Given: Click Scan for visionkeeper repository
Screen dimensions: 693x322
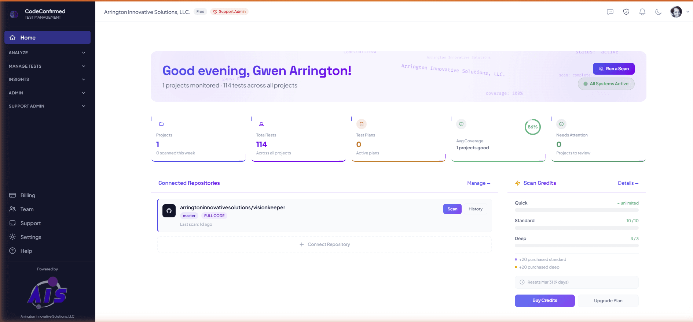Looking at the screenshot, I should (x=452, y=209).
